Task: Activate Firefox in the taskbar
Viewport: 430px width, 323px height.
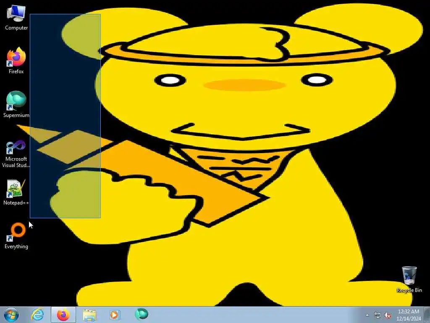Action: pos(63,315)
